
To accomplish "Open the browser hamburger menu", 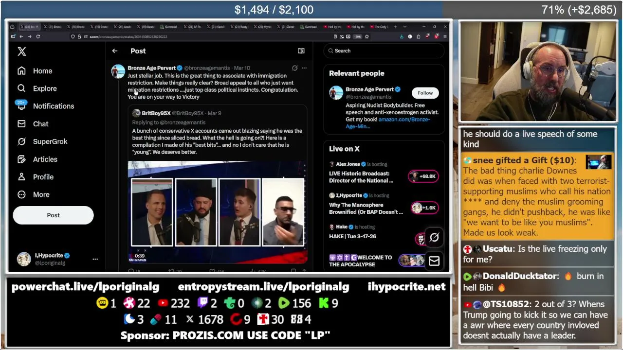I will pyautogui.click(x=445, y=36).
